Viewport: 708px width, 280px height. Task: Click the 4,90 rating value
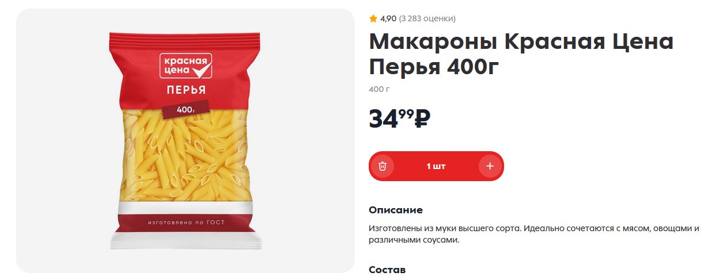pyautogui.click(x=388, y=18)
